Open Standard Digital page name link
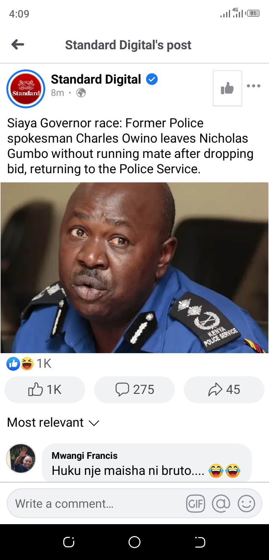Image resolution: width=269 pixels, height=560 pixels. 96,79
